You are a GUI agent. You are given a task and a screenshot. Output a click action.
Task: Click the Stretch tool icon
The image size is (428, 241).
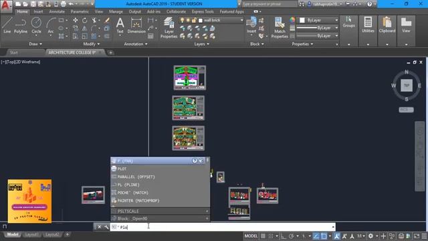76,36
